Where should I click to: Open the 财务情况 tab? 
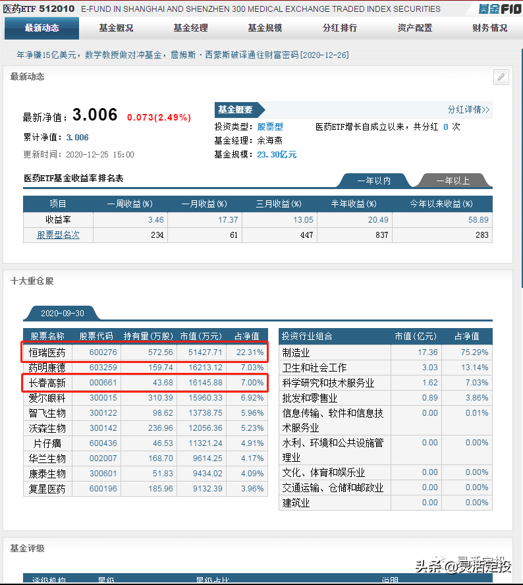pyautogui.click(x=489, y=28)
